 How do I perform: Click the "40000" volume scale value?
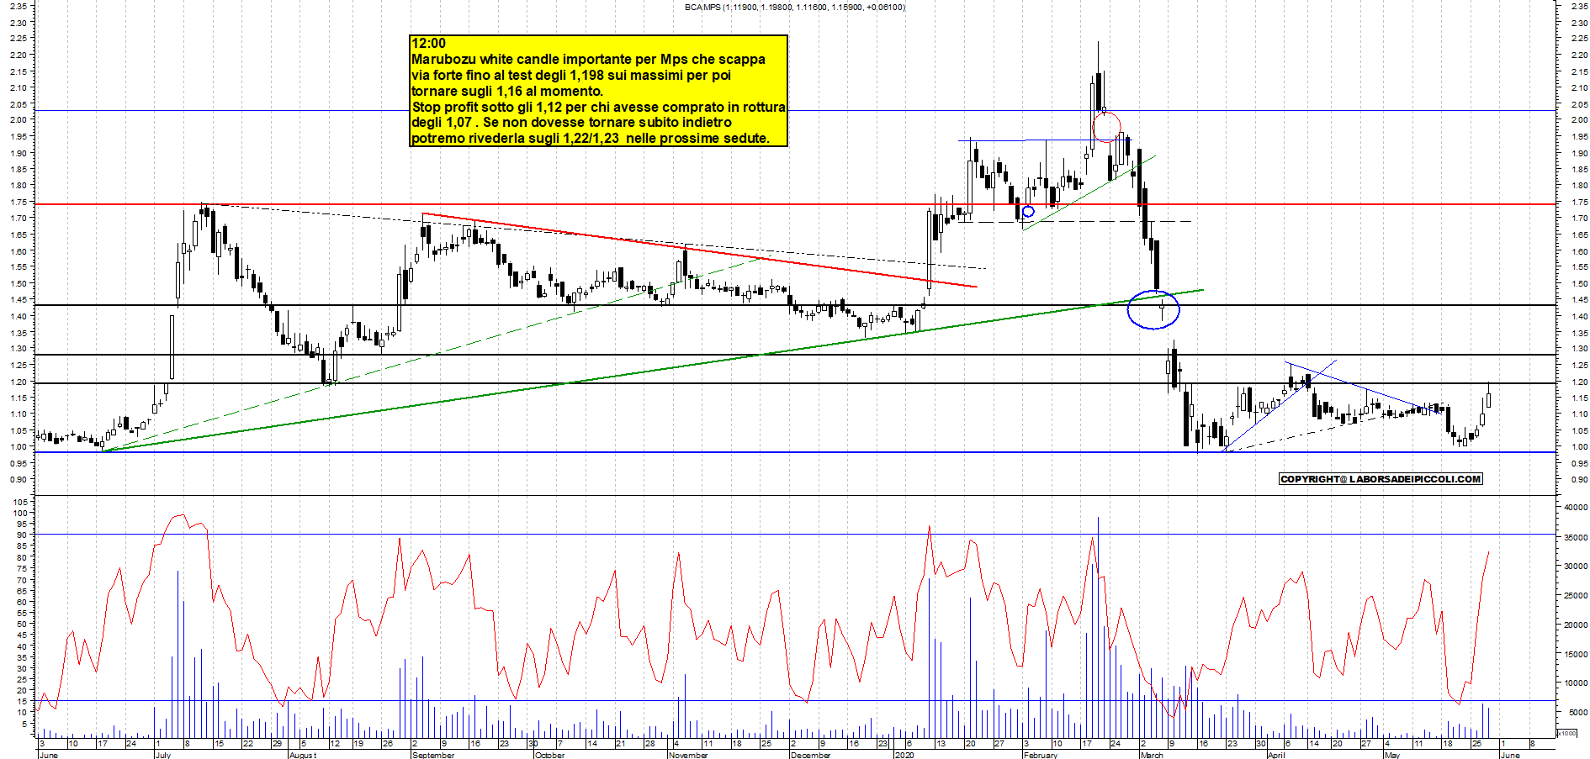(1576, 508)
